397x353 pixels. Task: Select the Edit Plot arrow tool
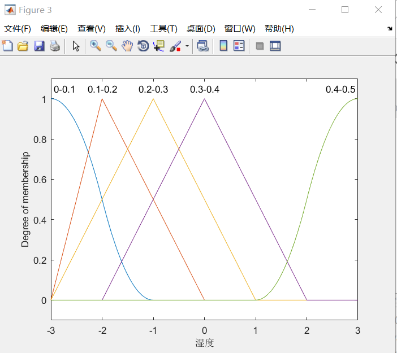(x=76, y=46)
